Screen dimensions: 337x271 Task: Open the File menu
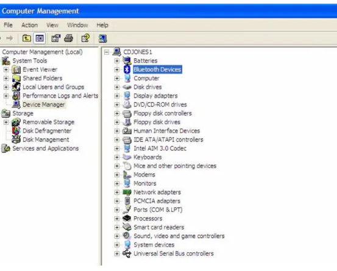point(8,25)
